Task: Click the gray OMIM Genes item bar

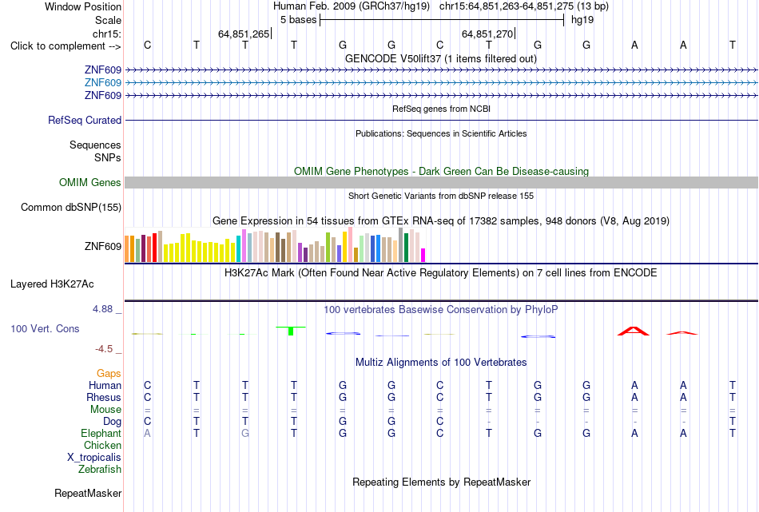Action: (441, 182)
